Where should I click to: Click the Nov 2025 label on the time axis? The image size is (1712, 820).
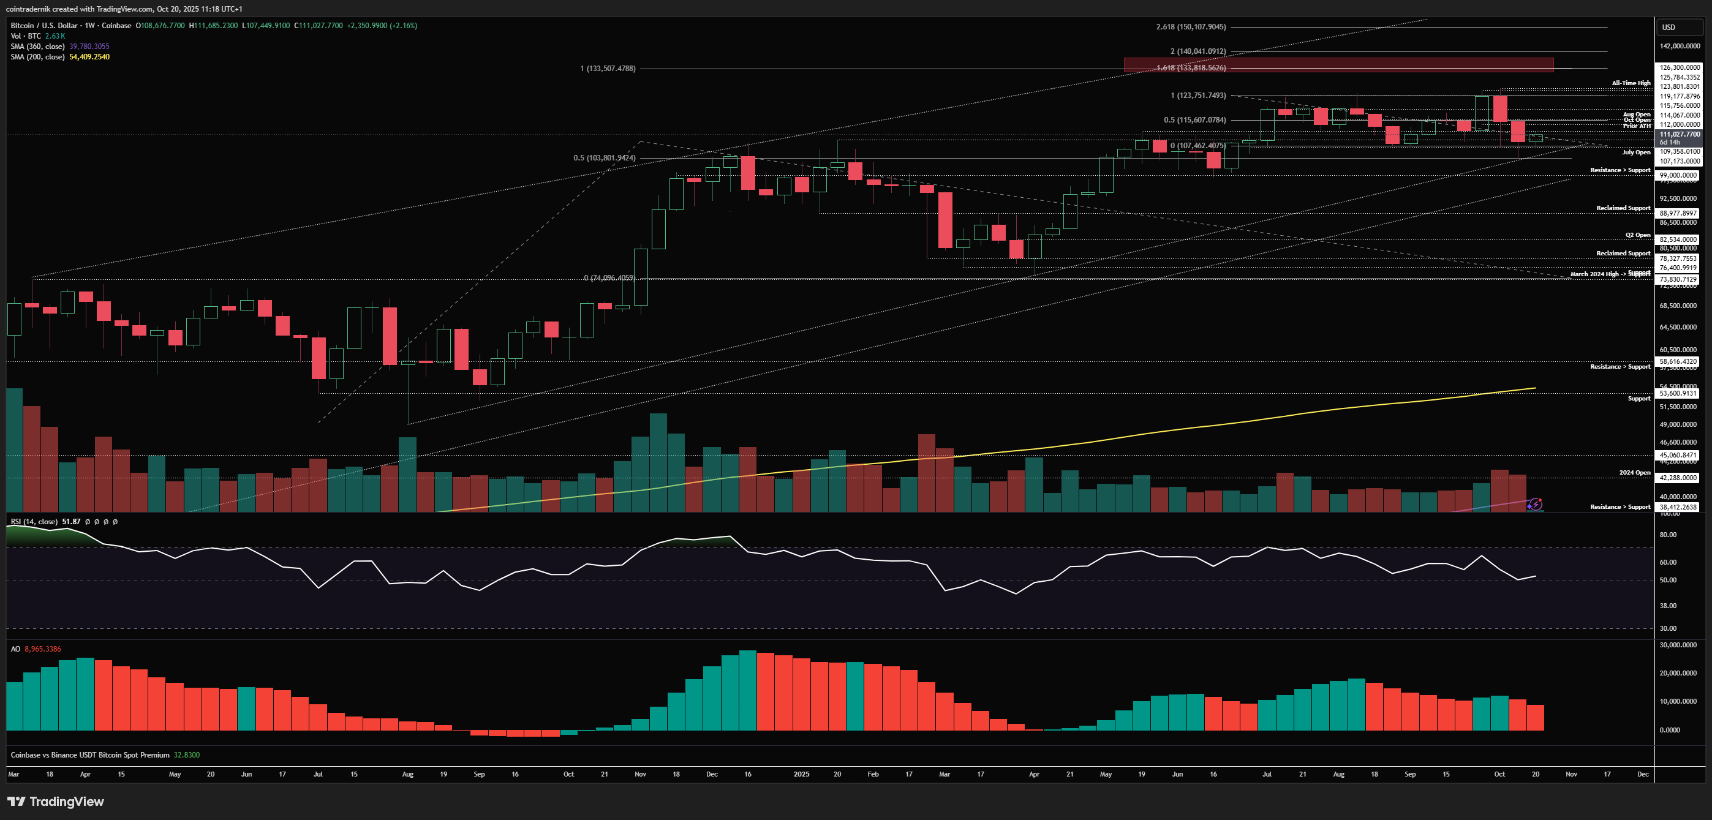point(1571,774)
